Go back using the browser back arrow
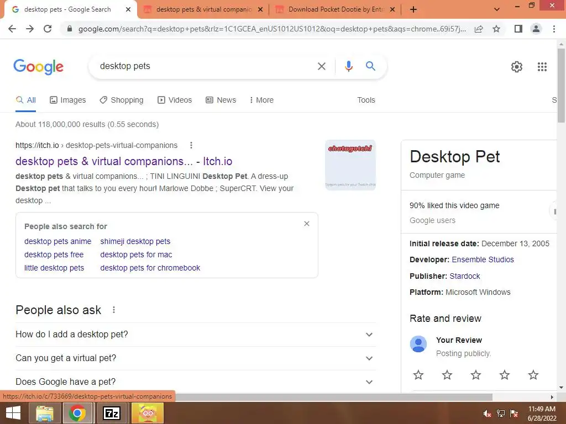Image resolution: width=566 pixels, height=424 pixels. point(12,29)
